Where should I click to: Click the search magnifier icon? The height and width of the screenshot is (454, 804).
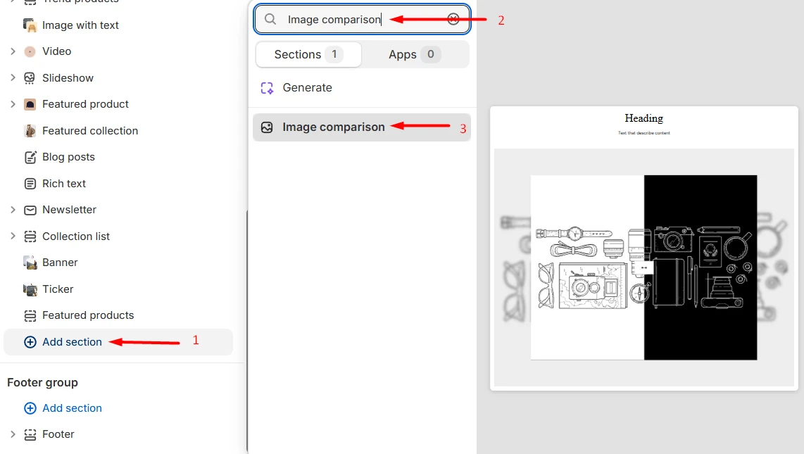click(270, 20)
